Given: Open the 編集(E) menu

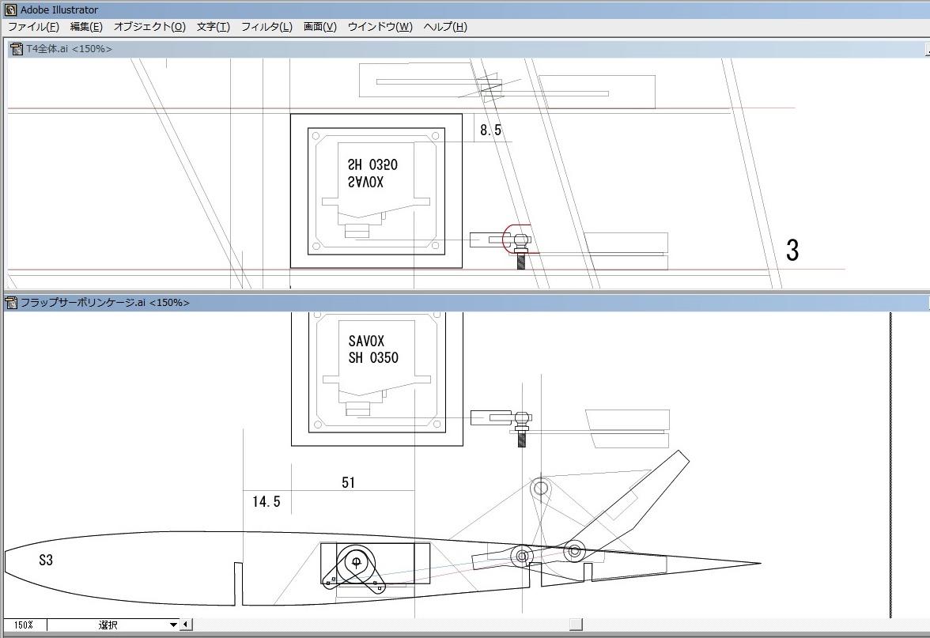Looking at the screenshot, I should point(86,27).
